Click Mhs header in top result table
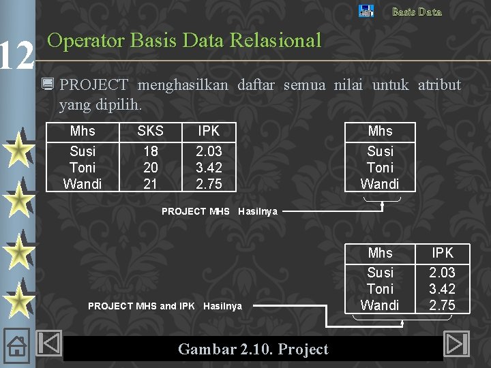The width and height of the screenshot is (491, 368). (x=380, y=131)
